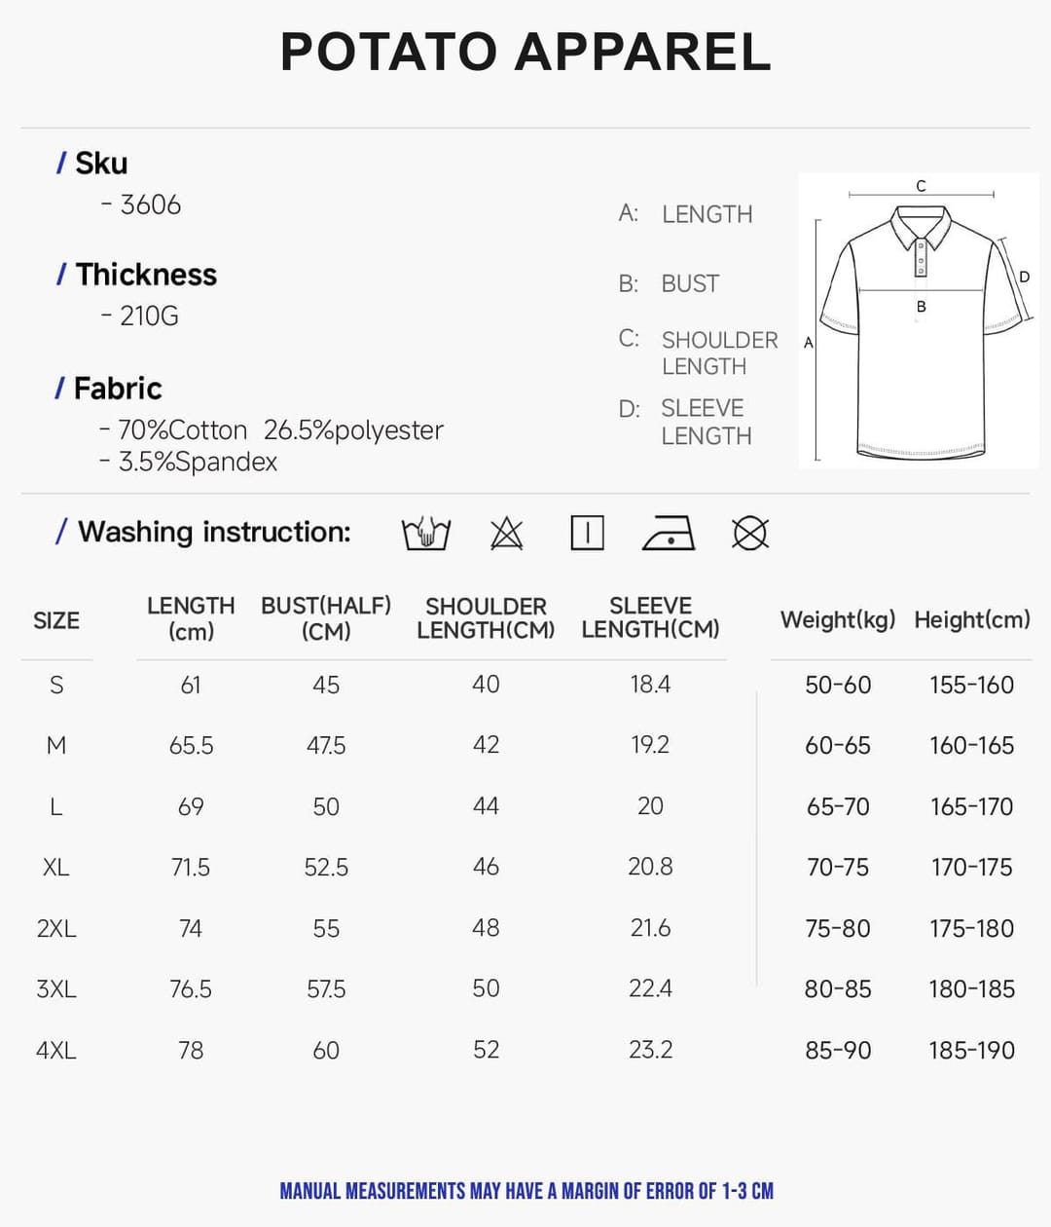Click the SHOULDER LENGTH(CM) column header
This screenshot has width=1051, height=1227.
pos(486,618)
